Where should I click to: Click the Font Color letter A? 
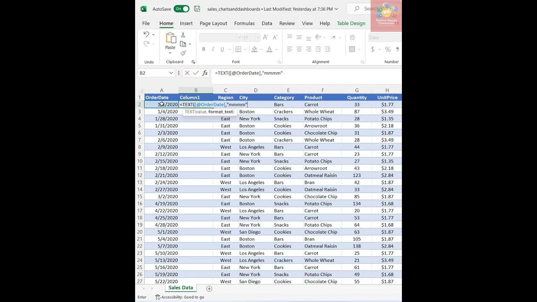269,49
